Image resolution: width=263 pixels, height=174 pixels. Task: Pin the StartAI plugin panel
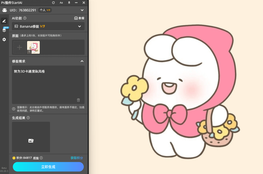pos(69,3)
